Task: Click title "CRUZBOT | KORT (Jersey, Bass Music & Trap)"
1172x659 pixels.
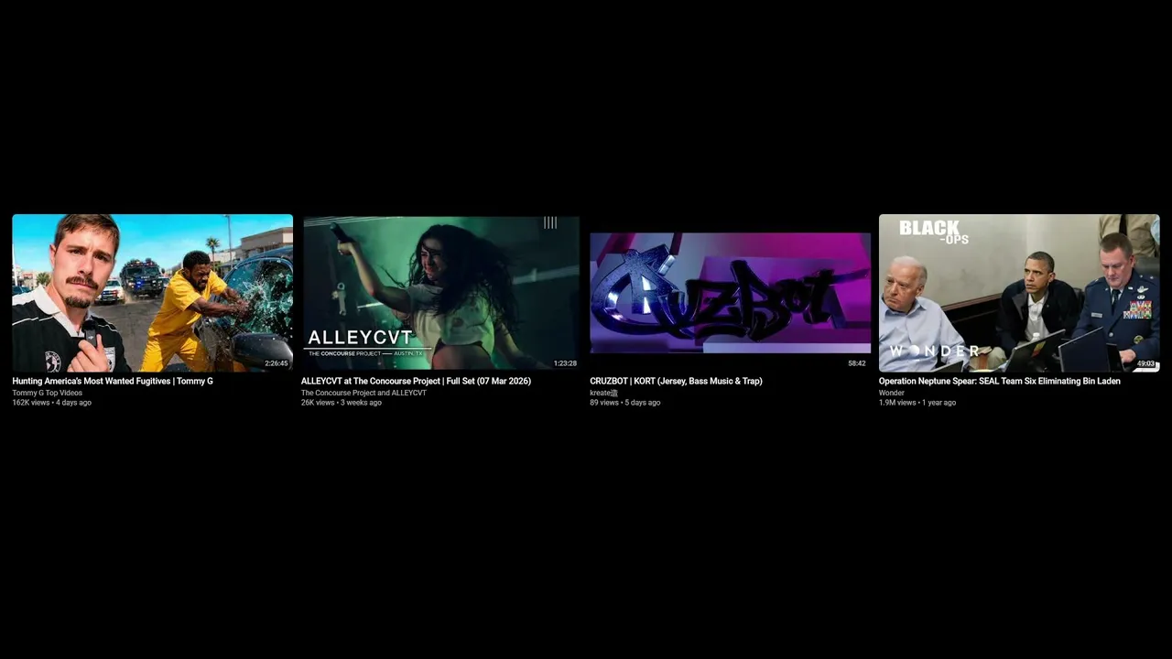Action: (676, 381)
